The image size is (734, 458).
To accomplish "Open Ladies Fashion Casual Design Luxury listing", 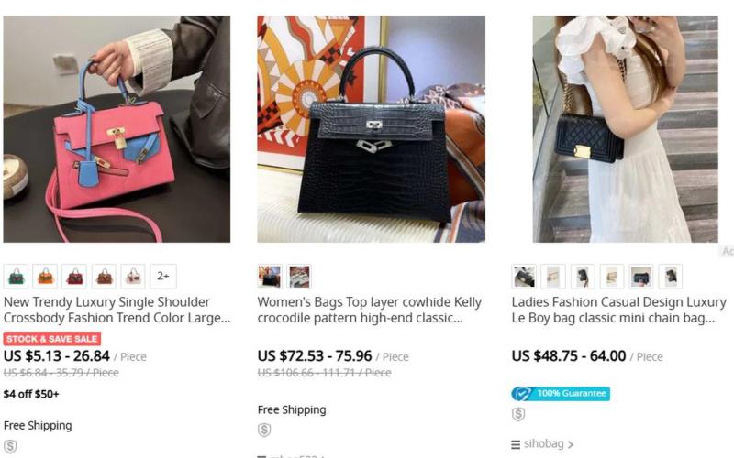I will coord(618,310).
